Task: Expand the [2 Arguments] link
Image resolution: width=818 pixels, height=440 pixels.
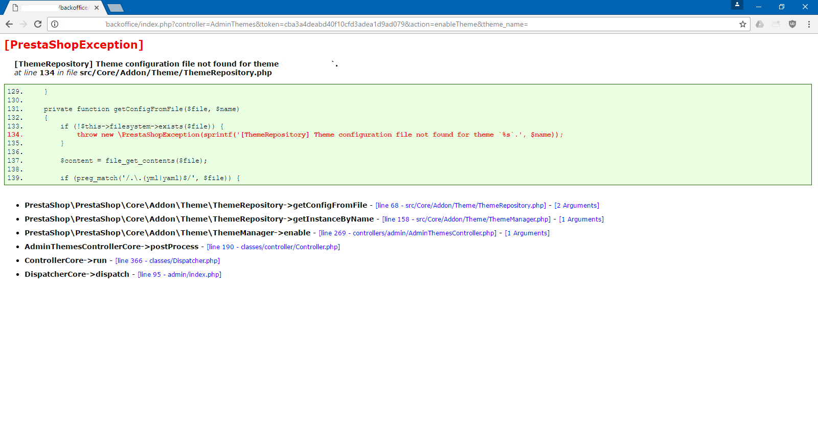Action: tap(577, 206)
